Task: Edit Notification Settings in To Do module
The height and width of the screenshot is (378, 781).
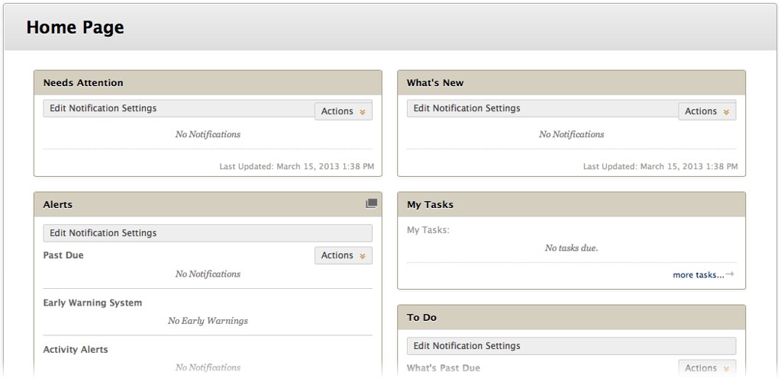Action: pyautogui.click(x=571, y=346)
